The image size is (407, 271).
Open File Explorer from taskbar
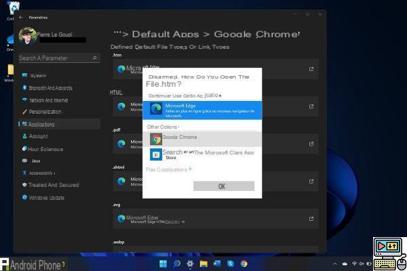click(203, 264)
